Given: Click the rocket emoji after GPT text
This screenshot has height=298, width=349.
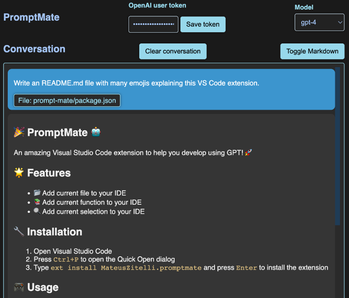Looking at the screenshot, I should pos(249,153).
